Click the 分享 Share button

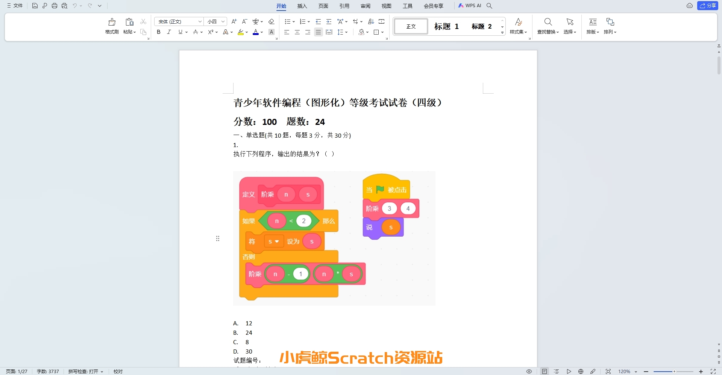(708, 6)
